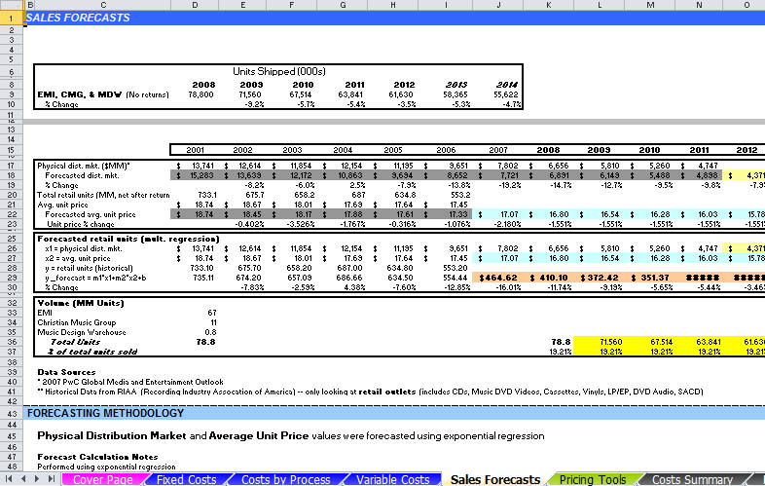The height and width of the screenshot is (486, 765).
Task: Select column M header
Action: (x=650, y=5)
